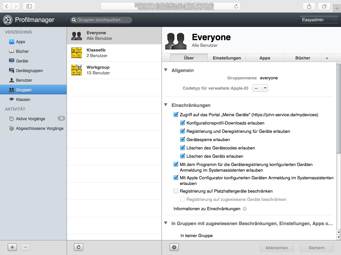The height and width of the screenshot is (255, 341).
Task: Open the Easyadmin user menu
Action: 319,20
